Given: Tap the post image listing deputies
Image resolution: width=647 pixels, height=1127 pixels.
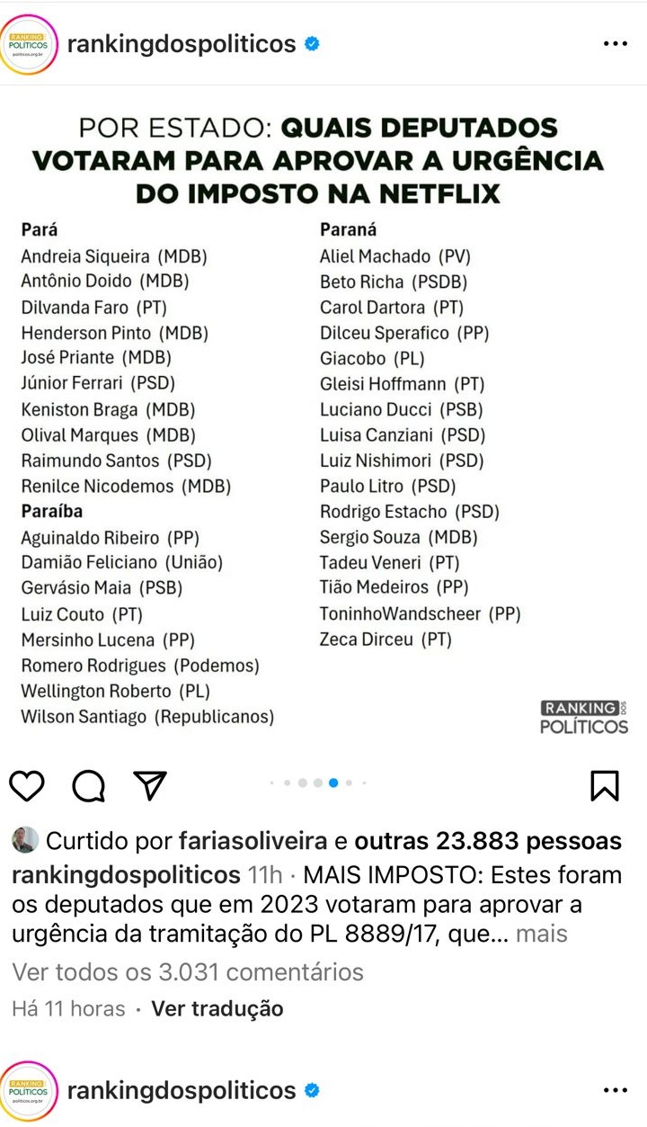Looking at the screenshot, I should coord(323,423).
